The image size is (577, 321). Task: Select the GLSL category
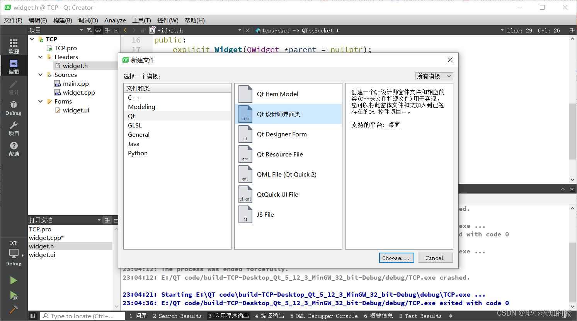pyautogui.click(x=177, y=125)
